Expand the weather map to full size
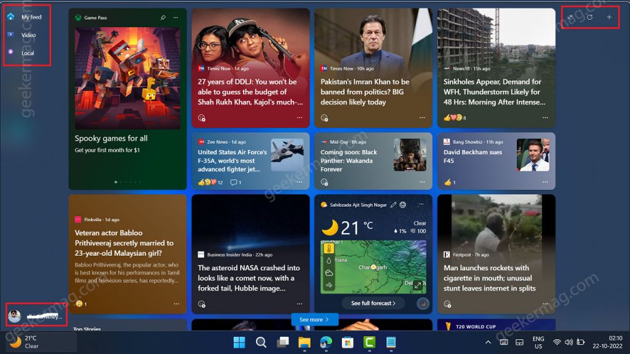This screenshot has height=354, width=630. (x=418, y=285)
